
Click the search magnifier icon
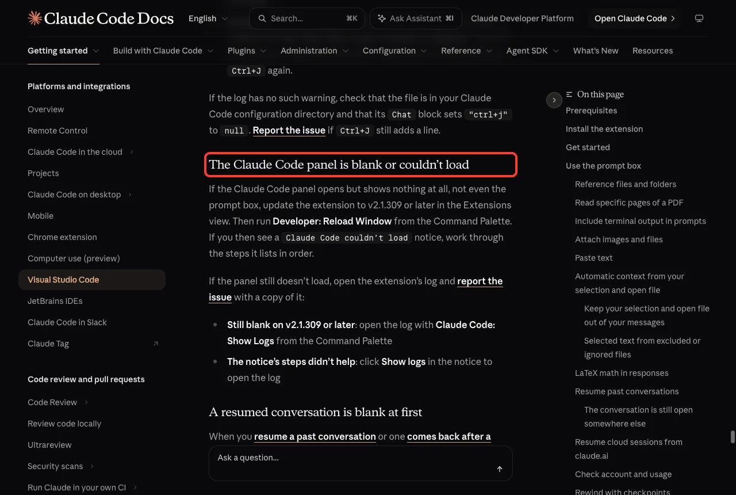262,18
